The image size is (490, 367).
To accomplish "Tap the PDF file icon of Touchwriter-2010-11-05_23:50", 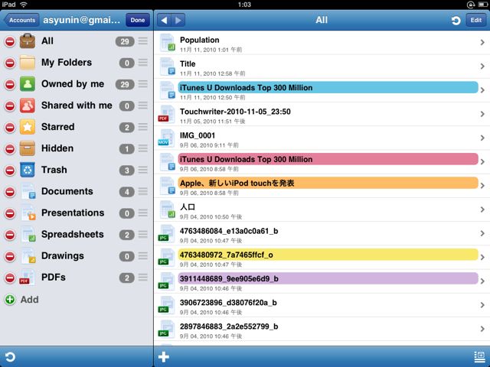I will click(166, 114).
